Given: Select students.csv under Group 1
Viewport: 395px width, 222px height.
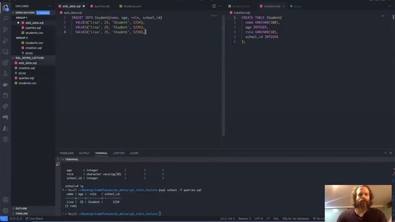Looking at the screenshot, I should pos(34,33).
